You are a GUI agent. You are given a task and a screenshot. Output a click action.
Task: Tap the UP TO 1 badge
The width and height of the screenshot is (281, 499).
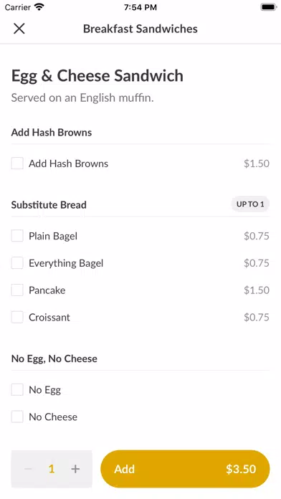(x=250, y=204)
